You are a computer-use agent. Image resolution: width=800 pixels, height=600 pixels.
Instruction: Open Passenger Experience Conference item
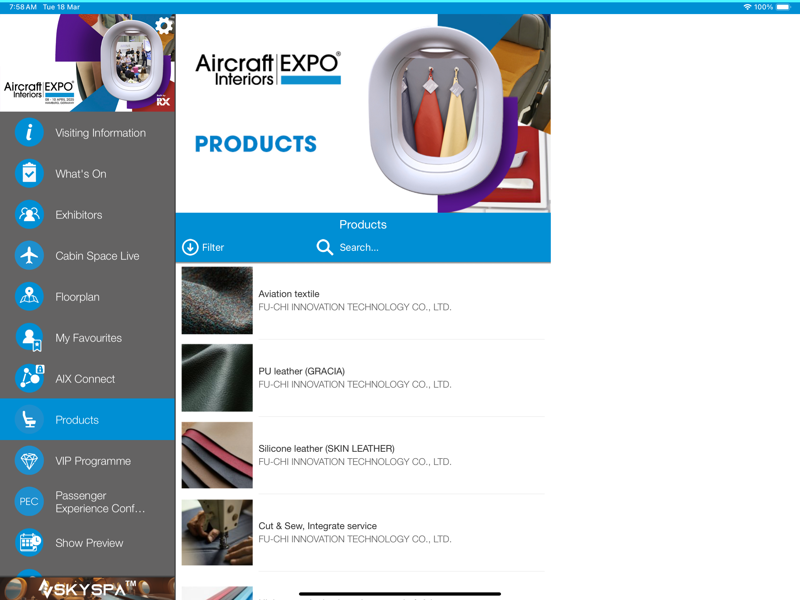pos(88,502)
